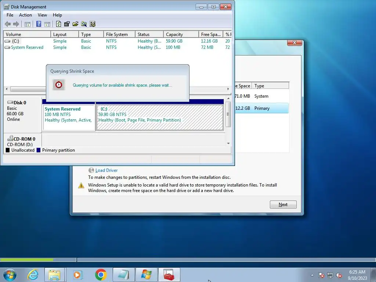Select the System partition row in Setup
This screenshot has width=376, height=282.
tap(262, 96)
